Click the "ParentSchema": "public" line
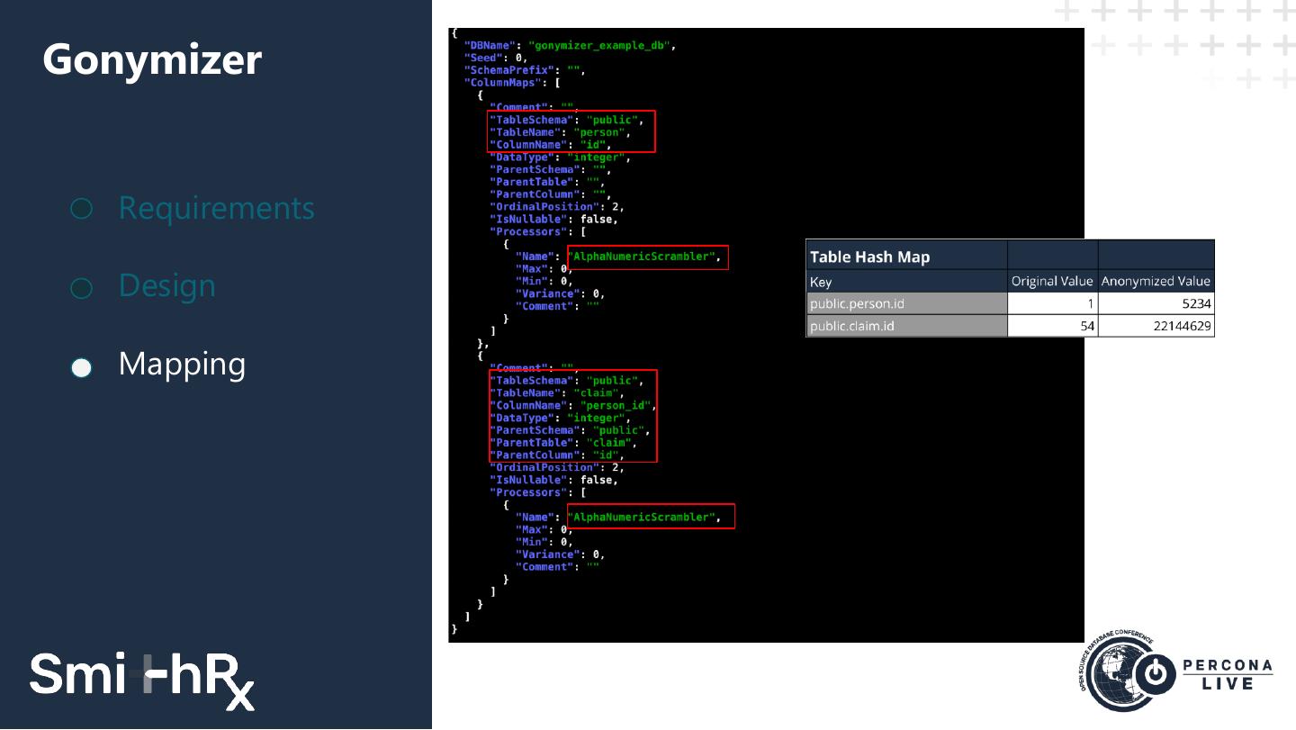Screen dimensions: 1296x730 tap(570, 430)
